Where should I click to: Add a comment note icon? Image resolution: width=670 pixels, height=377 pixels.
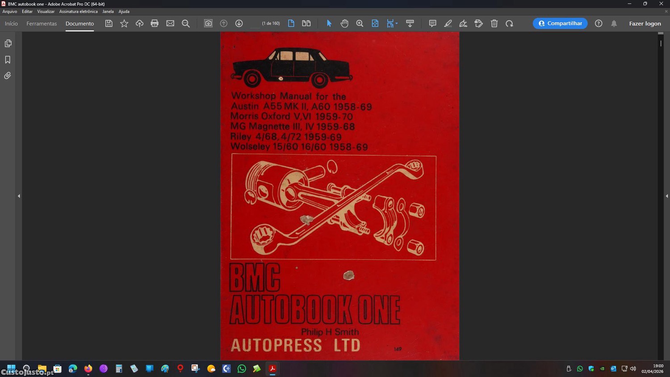[x=432, y=24]
